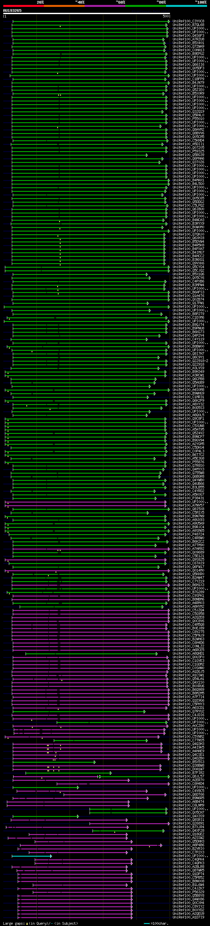Click the white query sequence bar
The image size is (210, 926).
point(87,13)
